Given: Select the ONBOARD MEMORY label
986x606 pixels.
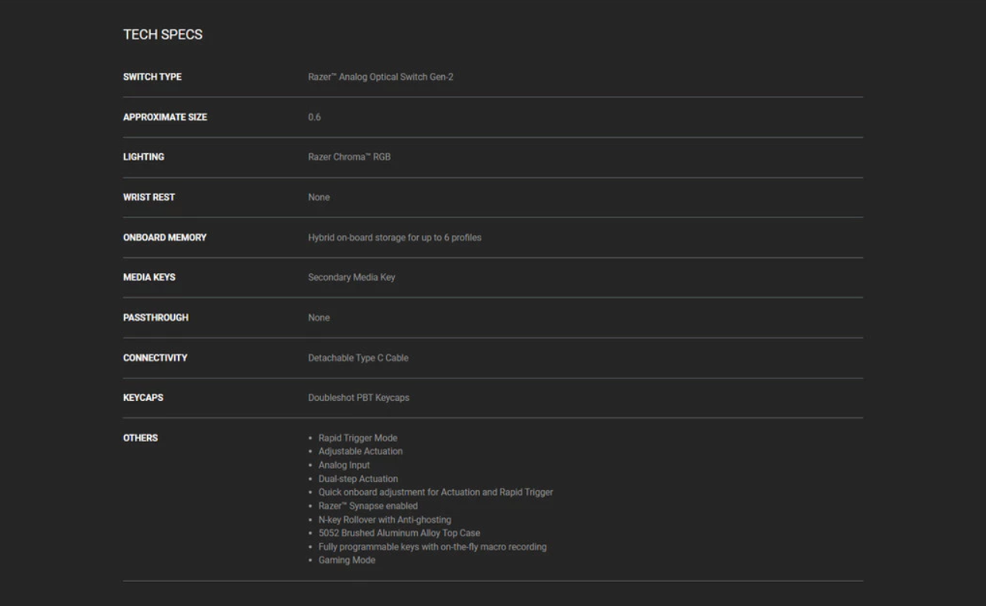Looking at the screenshot, I should point(165,238).
